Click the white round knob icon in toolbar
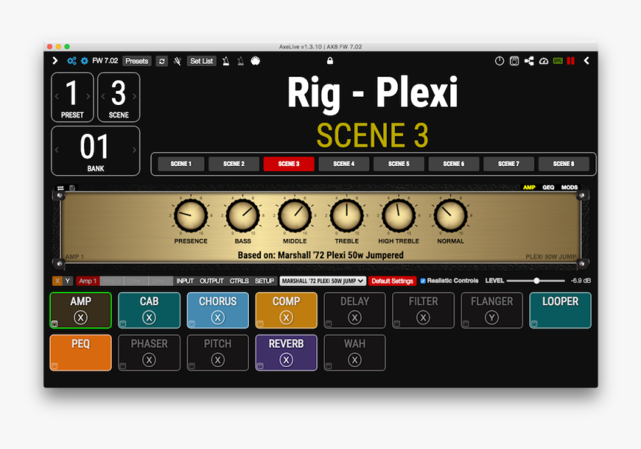Screen dimensions: 641x449 point(255,61)
